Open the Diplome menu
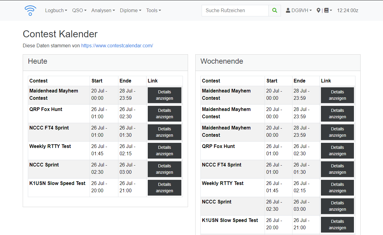This screenshot has width=383, height=235. pyautogui.click(x=130, y=10)
